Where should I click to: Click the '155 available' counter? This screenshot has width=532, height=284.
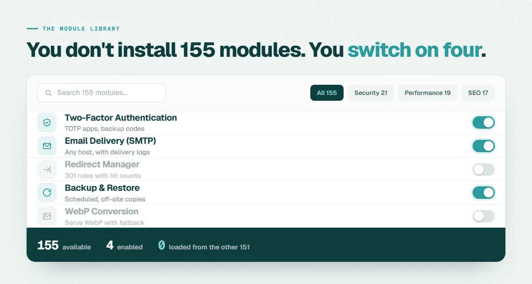coord(64,245)
